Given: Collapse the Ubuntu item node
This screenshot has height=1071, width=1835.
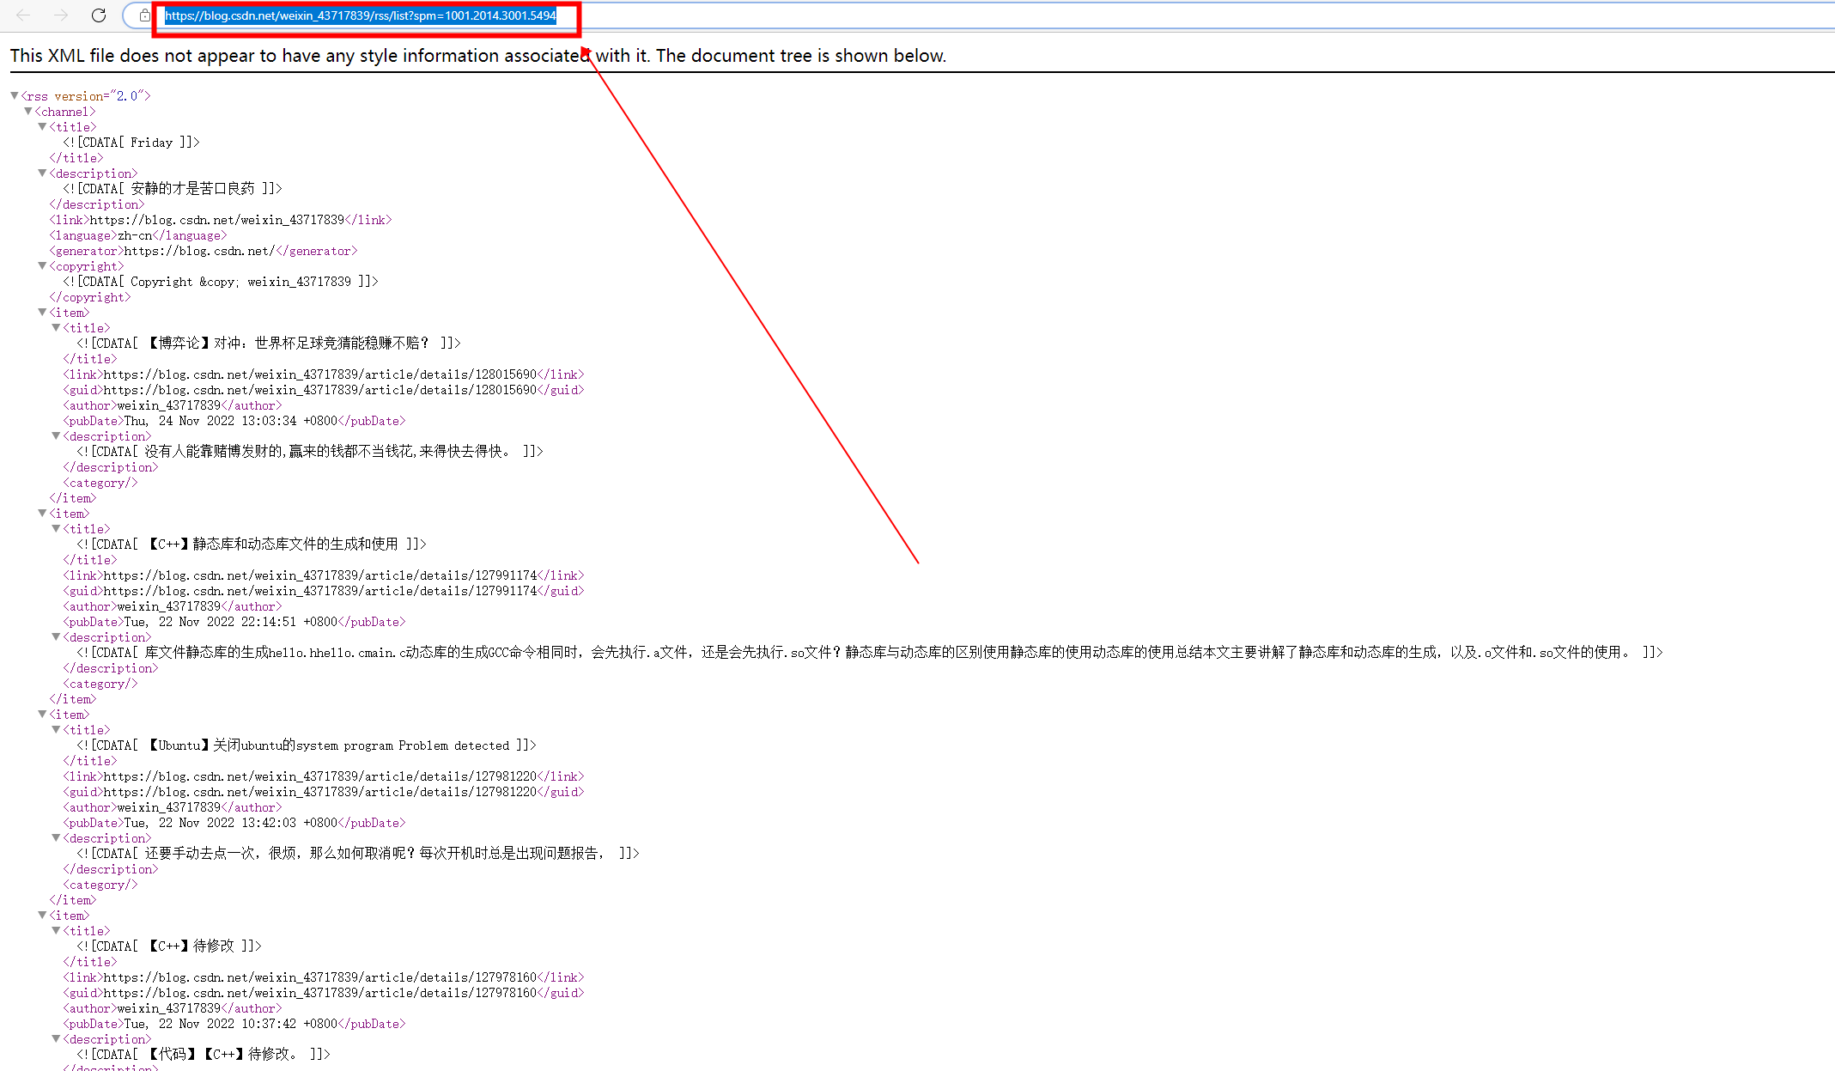Looking at the screenshot, I should coord(42,714).
